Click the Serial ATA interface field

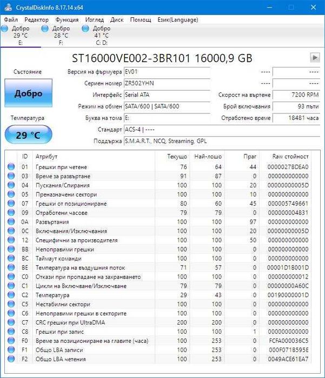coord(167,94)
